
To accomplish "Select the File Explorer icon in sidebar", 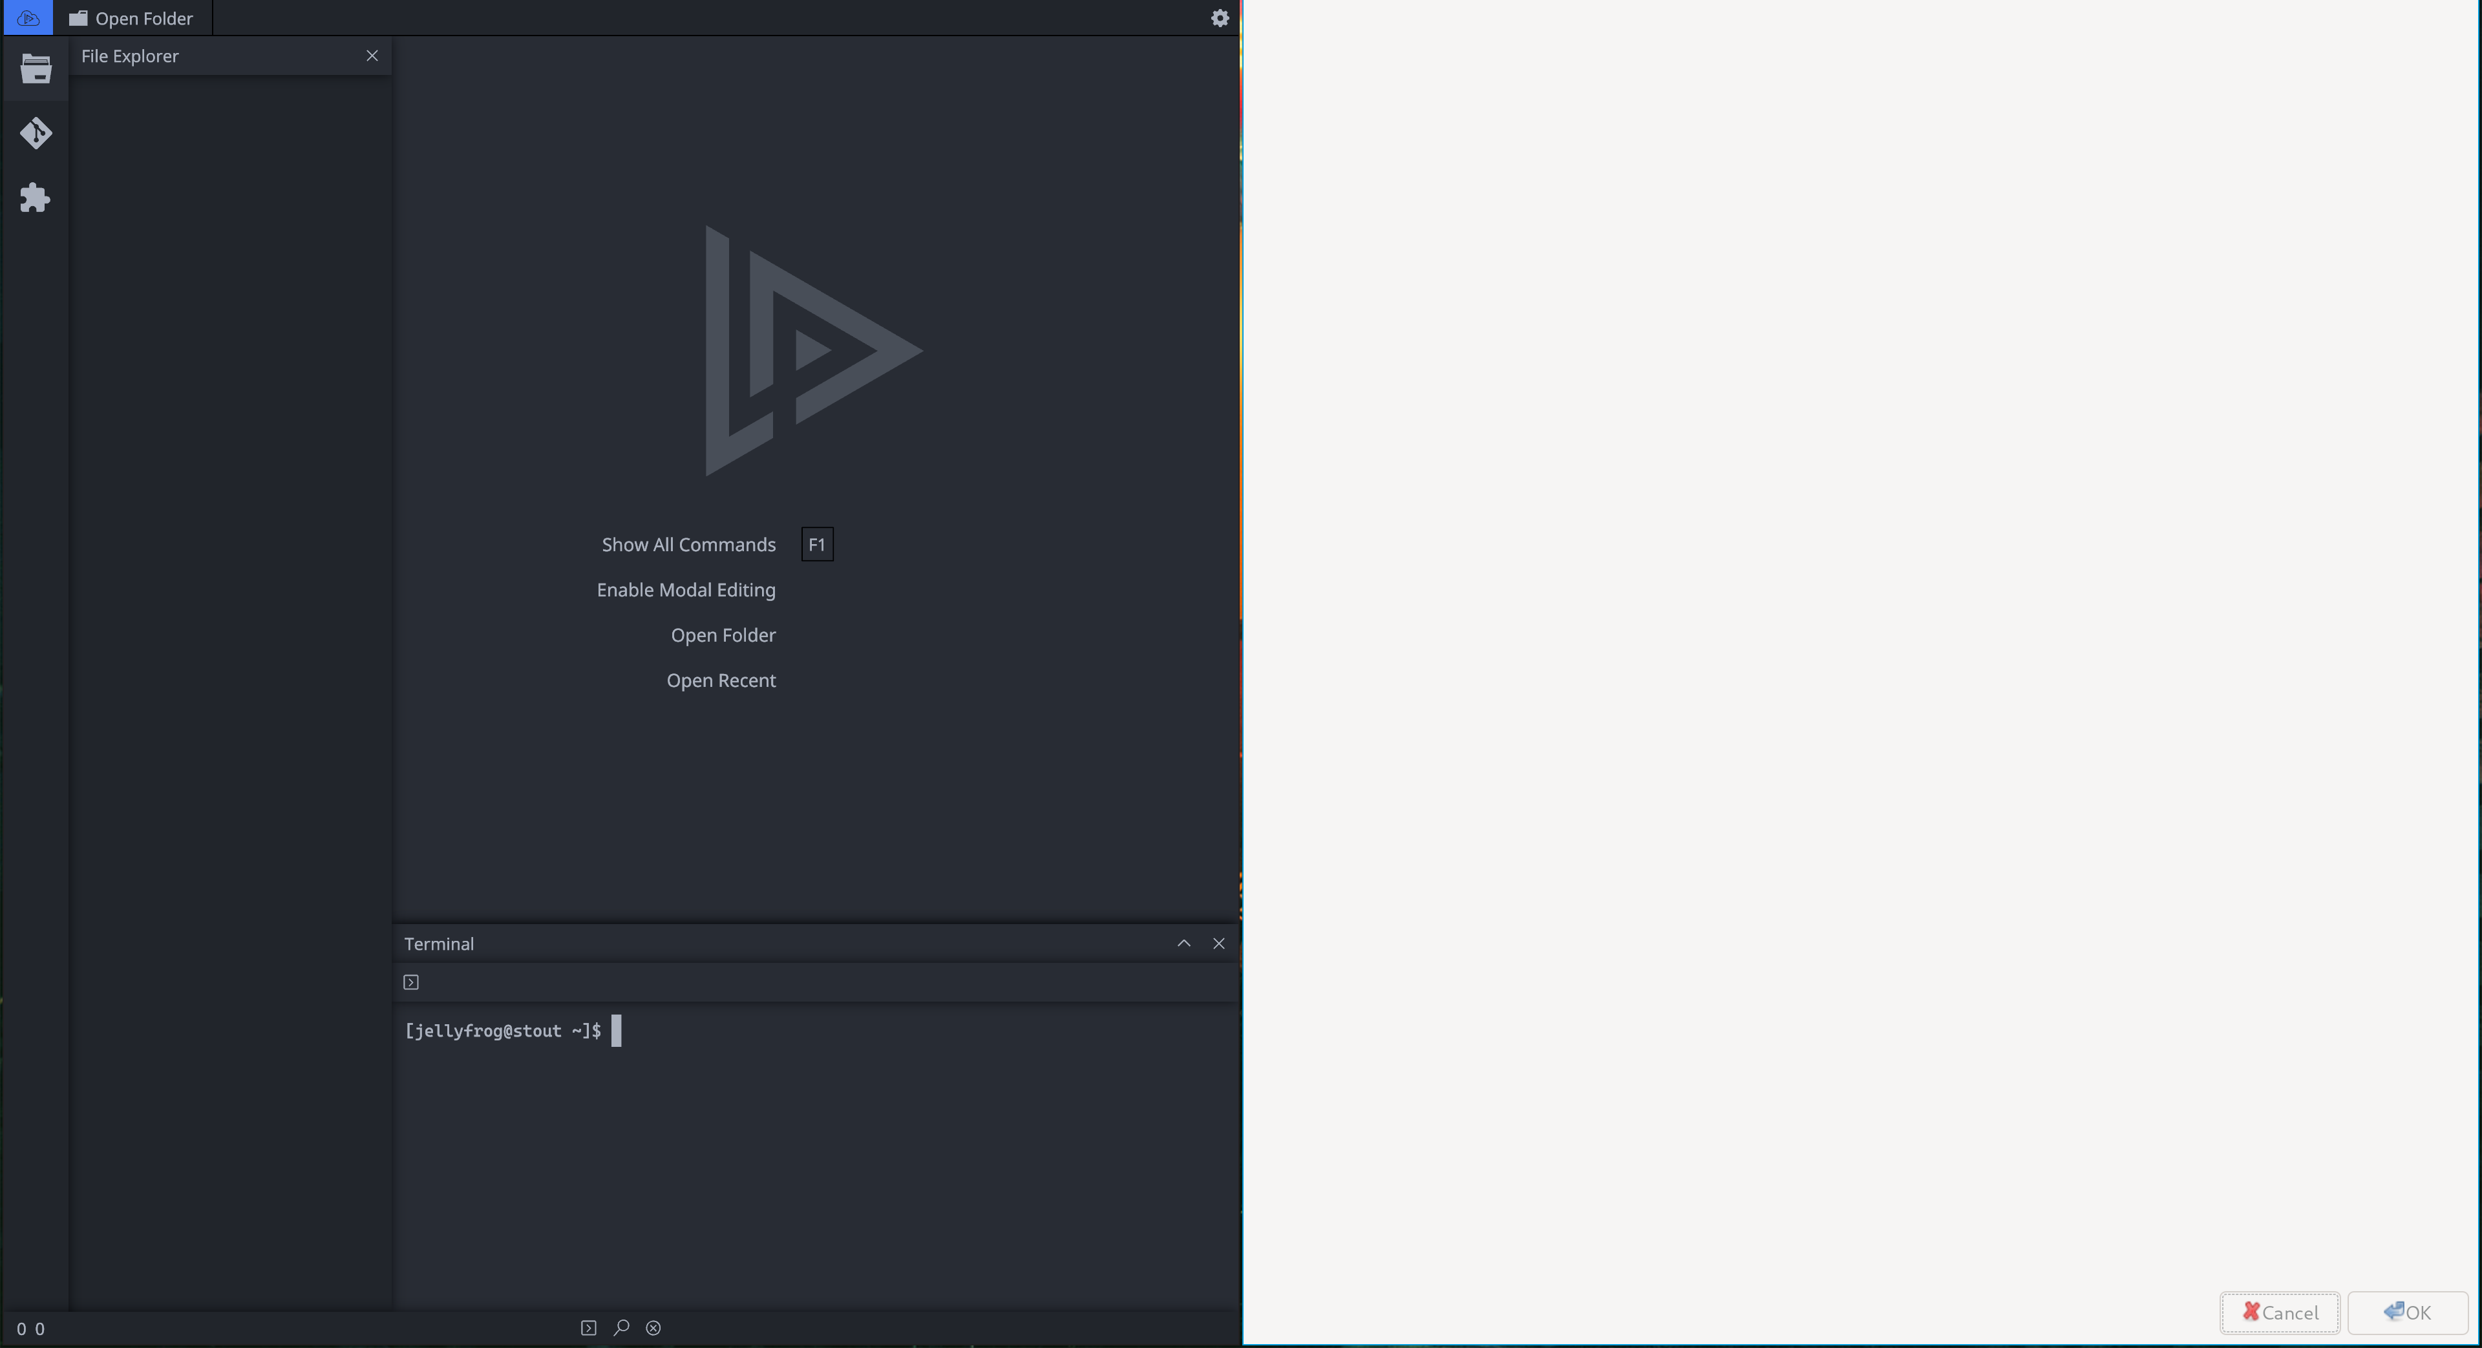I will [x=35, y=68].
